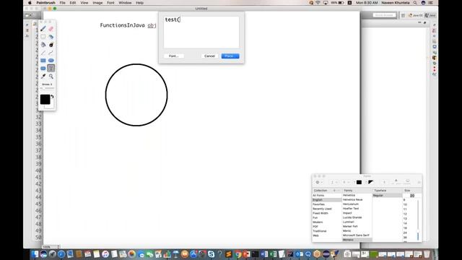The height and width of the screenshot is (260, 462).
Task: Select the Ellipse shape tool
Action: [x=51, y=61]
